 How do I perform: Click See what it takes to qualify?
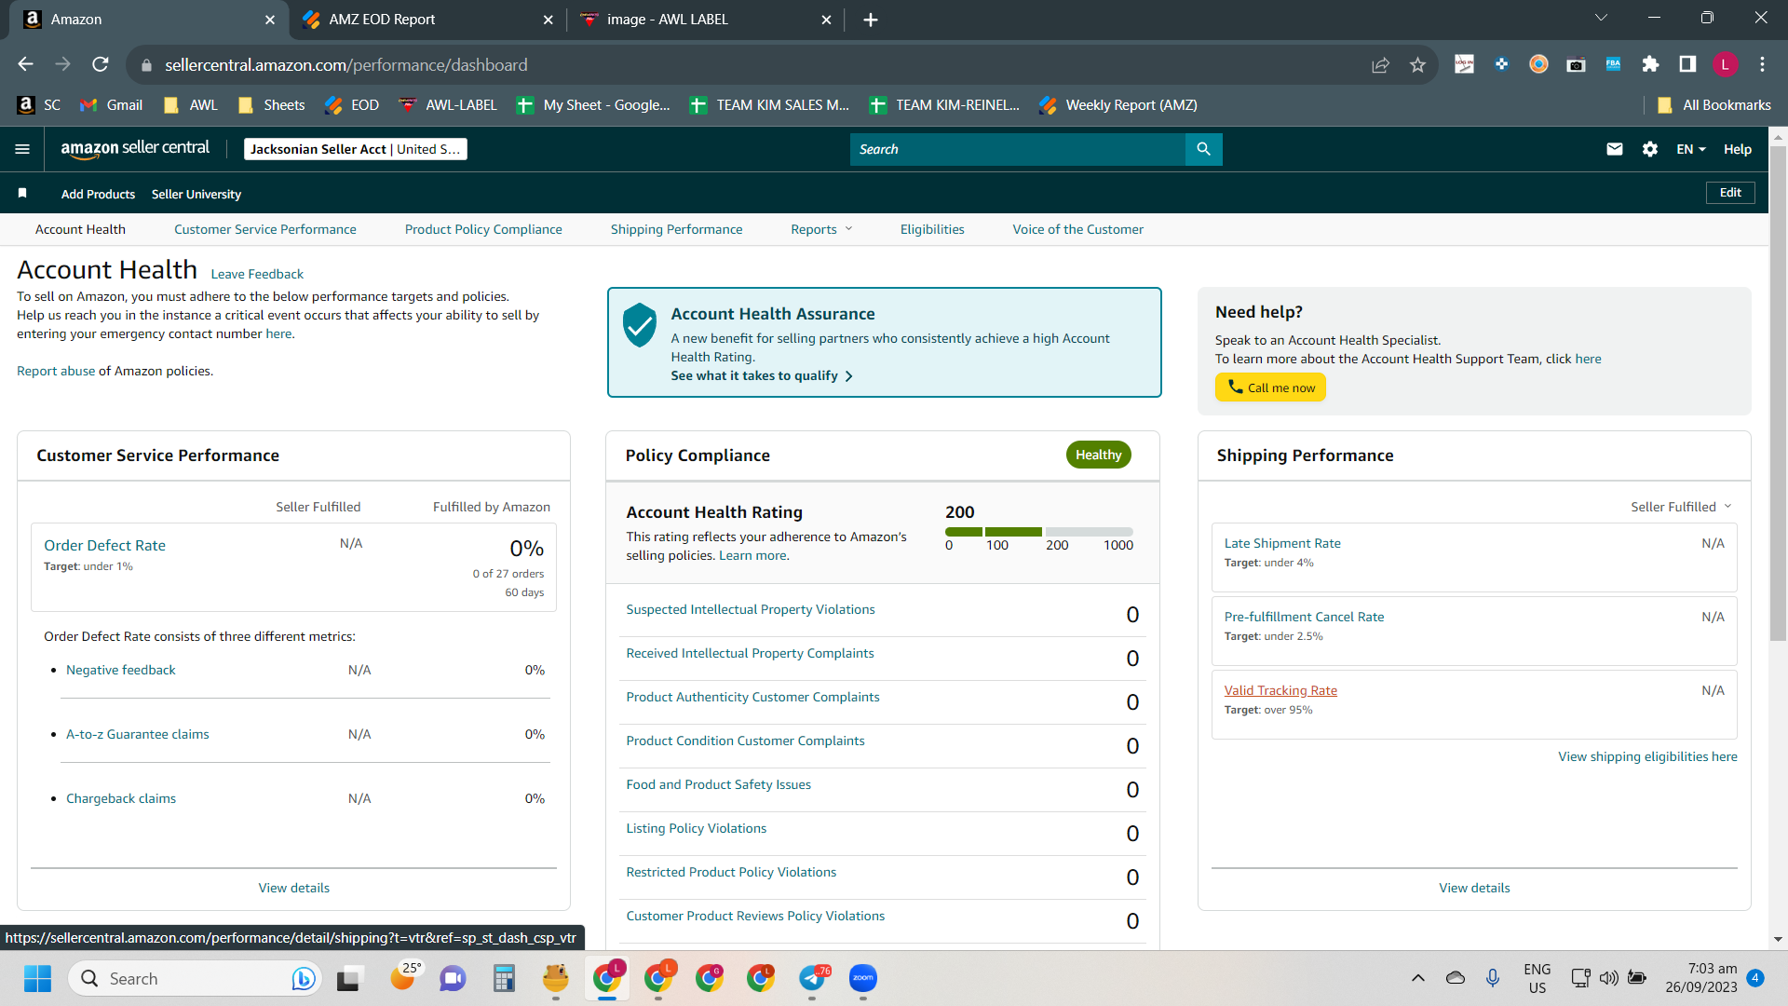tap(762, 375)
